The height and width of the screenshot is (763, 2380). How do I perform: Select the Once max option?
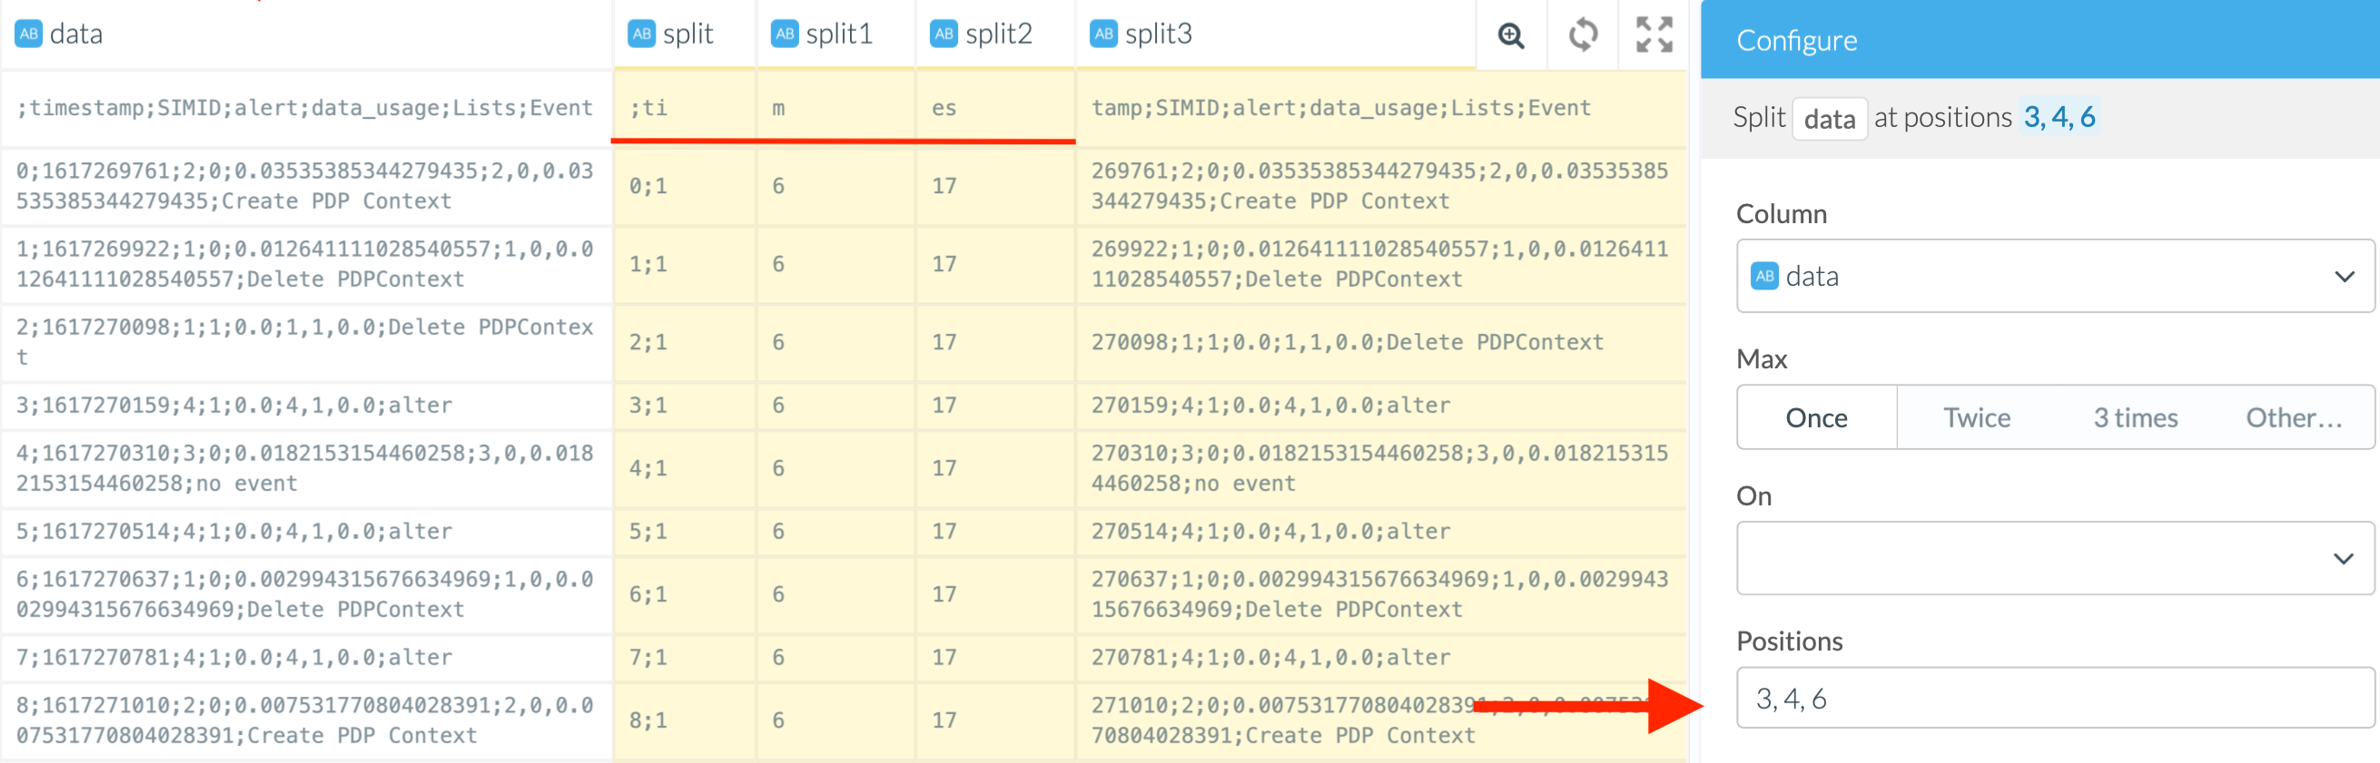tap(1815, 418)
